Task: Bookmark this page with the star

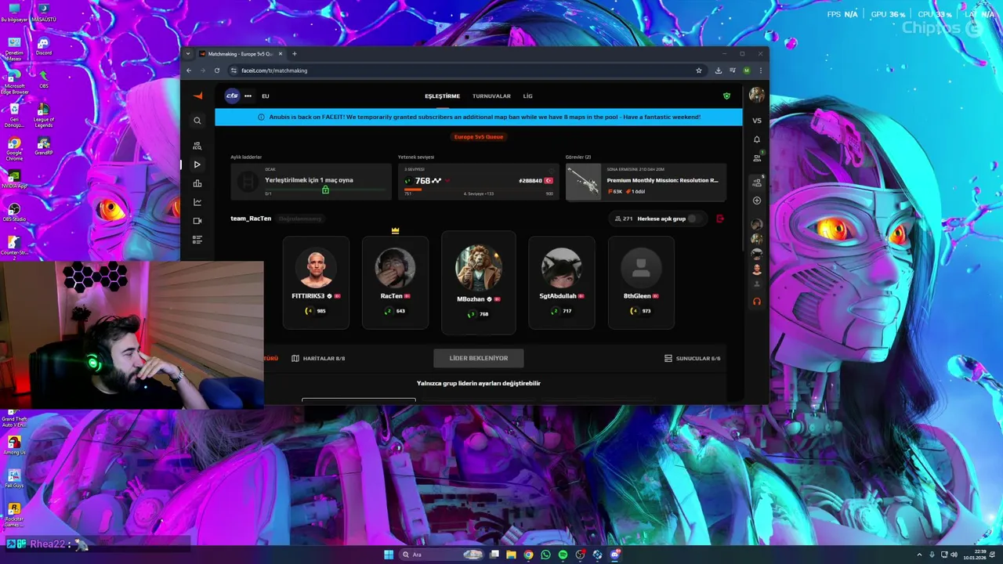Action: pos(699,70)
